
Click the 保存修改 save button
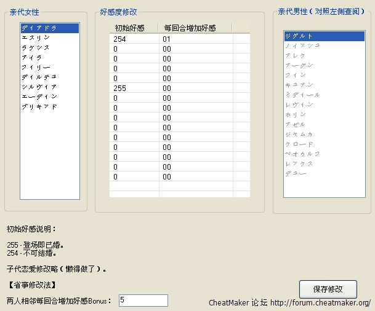click(x=328, y=289)
